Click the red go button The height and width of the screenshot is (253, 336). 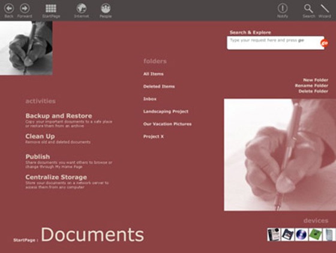[x=325, y=43]
